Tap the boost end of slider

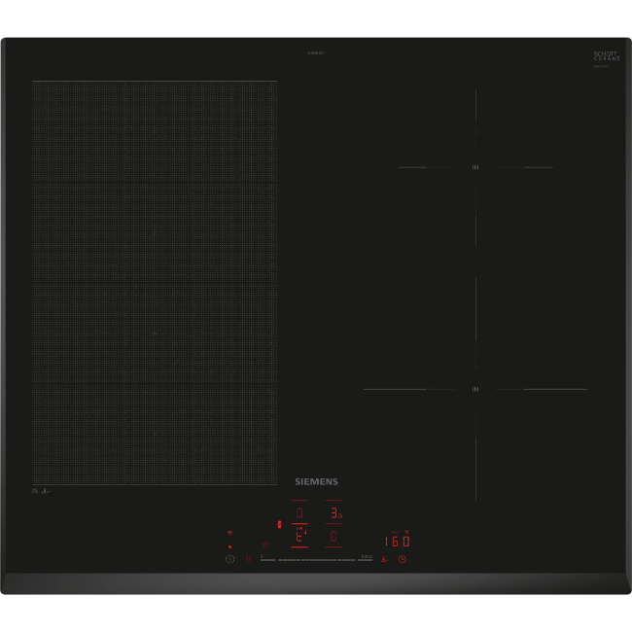(366, 557)
